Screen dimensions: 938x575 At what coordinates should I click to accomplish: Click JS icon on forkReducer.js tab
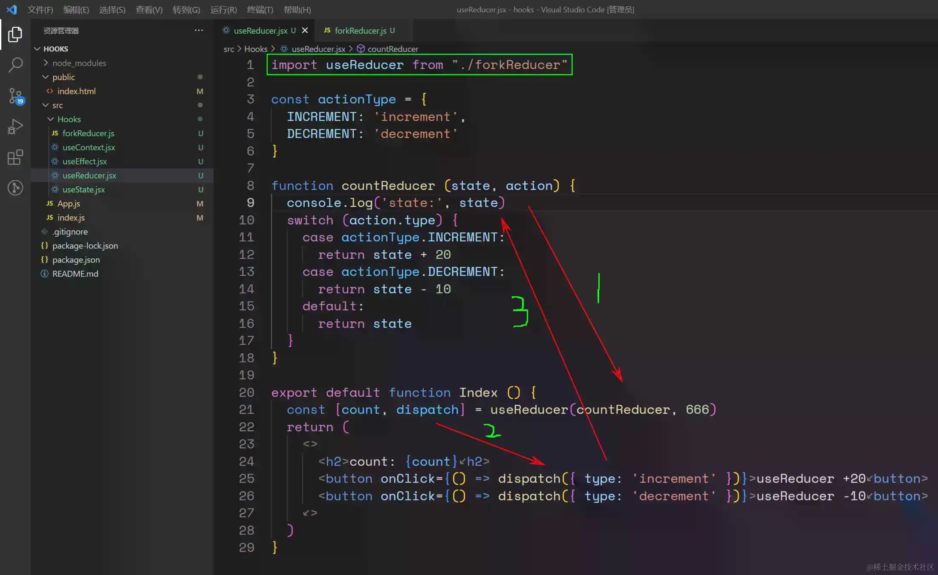327,30
